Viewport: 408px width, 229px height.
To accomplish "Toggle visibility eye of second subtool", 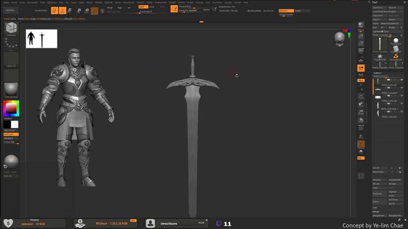I will coord(402,88).
